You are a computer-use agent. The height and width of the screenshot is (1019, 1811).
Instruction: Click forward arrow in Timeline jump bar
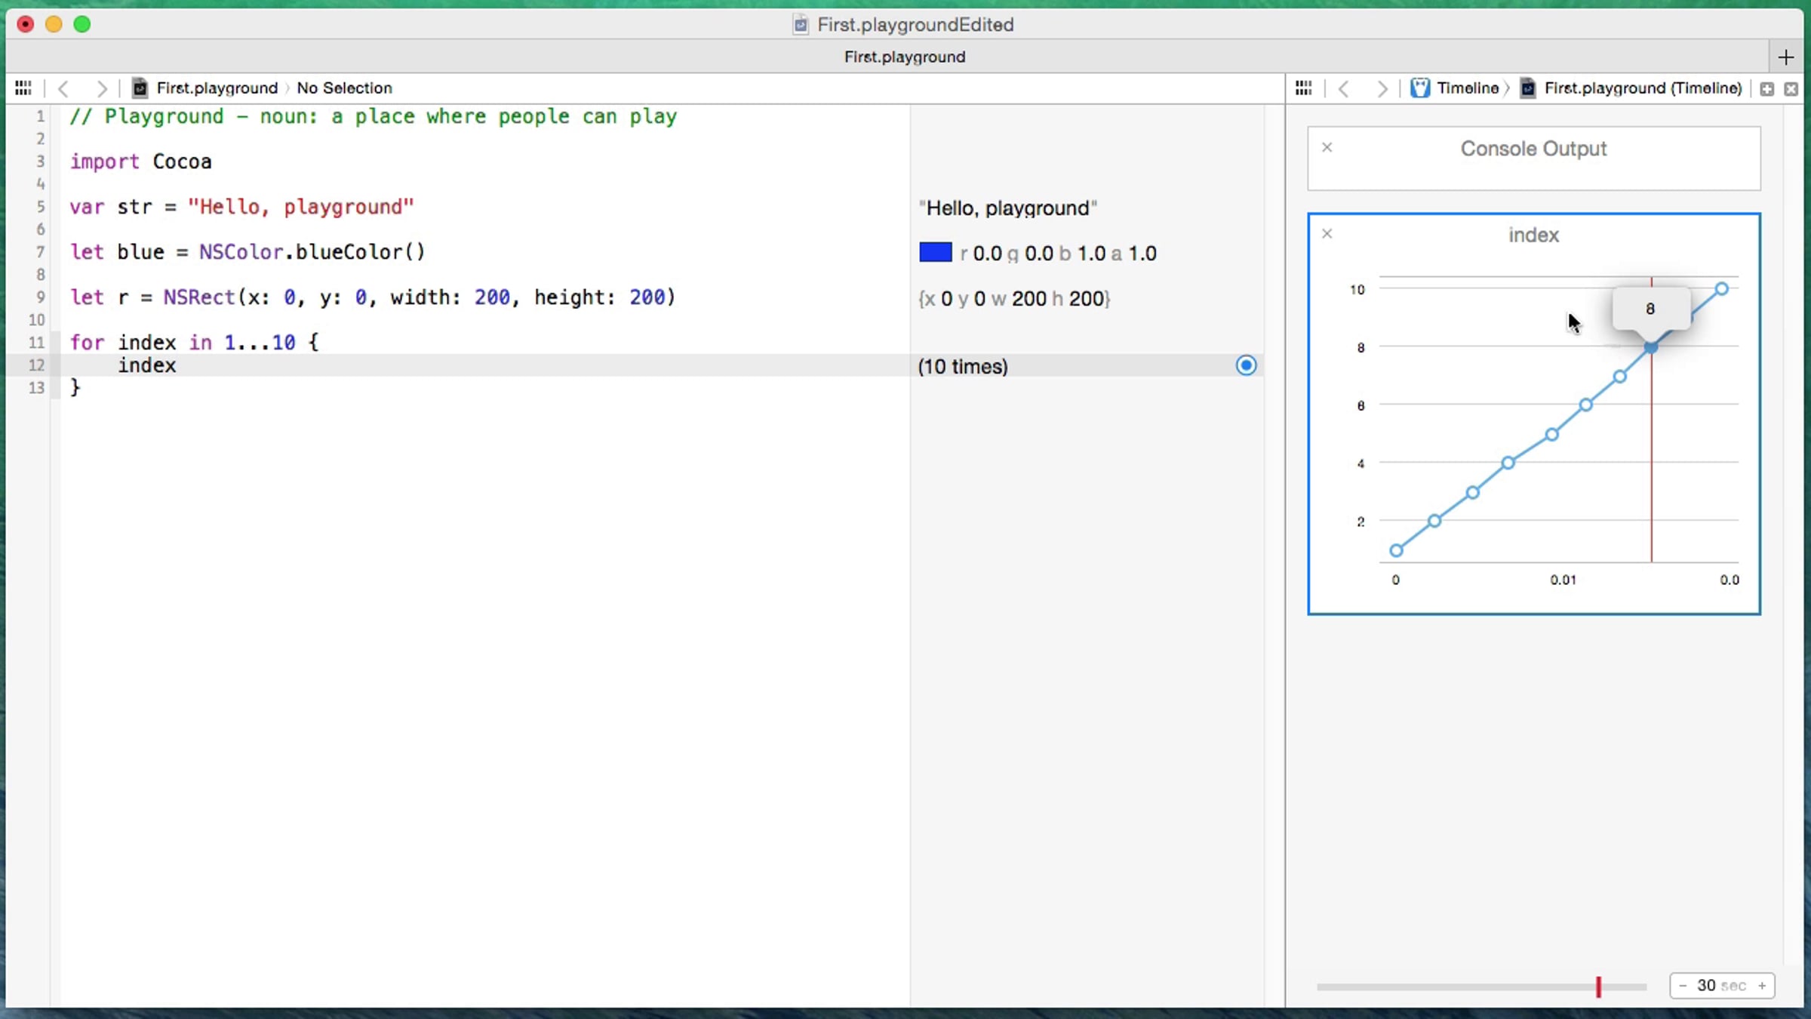pyautogui.click(x=1381, y=88)
